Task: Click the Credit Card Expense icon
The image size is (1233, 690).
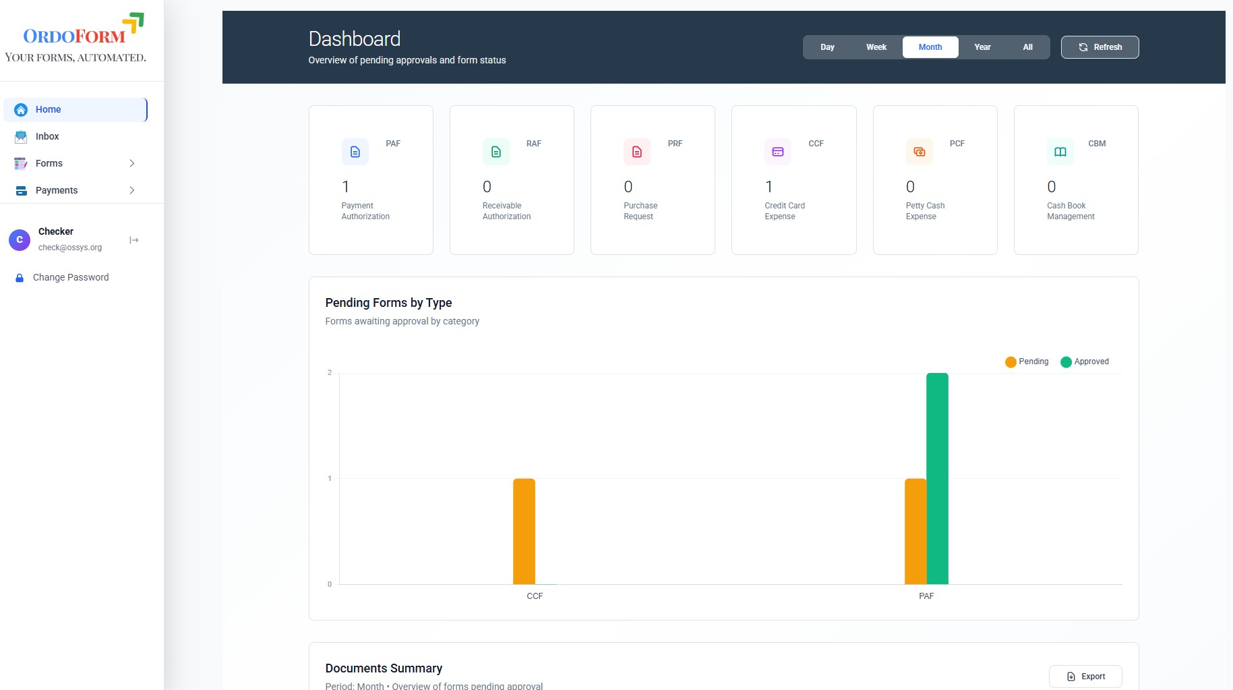Action: coord(777,152)
